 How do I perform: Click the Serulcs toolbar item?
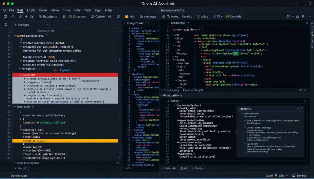[187, 17]
